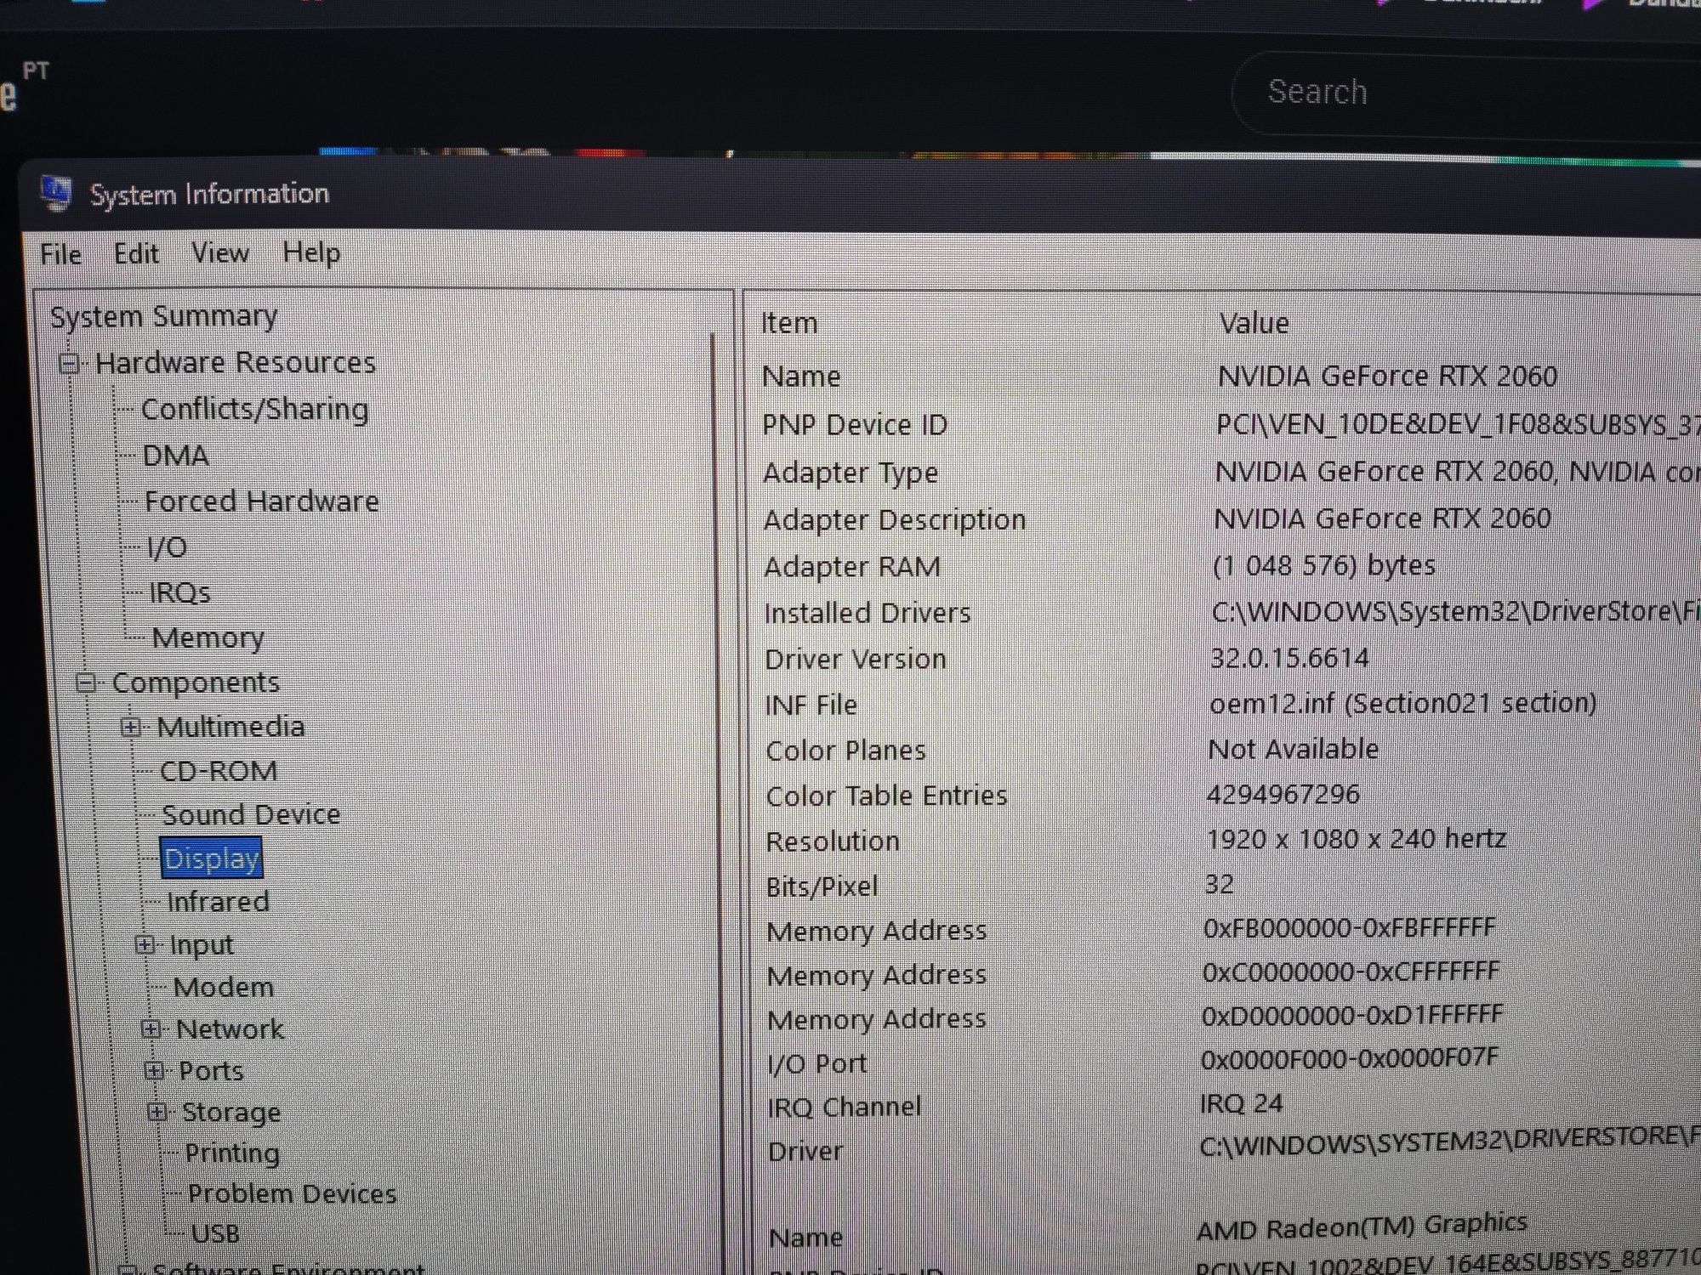Image resolution: width=1701 pixels, height=1275 pixels.
Task: Select the highlighted Display tree item
Action: coord(212,858)
